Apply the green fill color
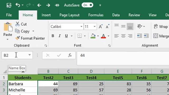 93,36
